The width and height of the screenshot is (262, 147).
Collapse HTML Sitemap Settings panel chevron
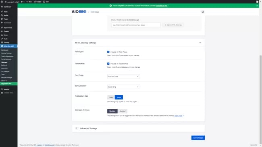click(x=200, y=43)
